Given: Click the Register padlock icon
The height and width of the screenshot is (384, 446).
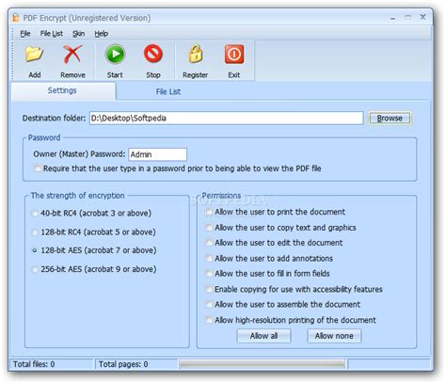Looking at the screenshot, I should click(196, 54).
